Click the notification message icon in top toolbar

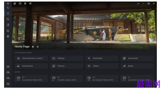point(30,4)
